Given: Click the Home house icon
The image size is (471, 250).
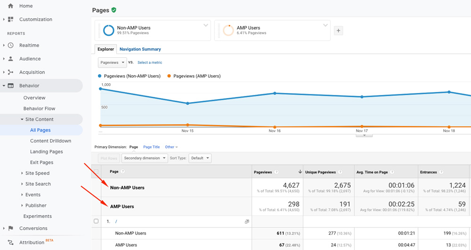Looking at the screenshot, I should (10, 6).
